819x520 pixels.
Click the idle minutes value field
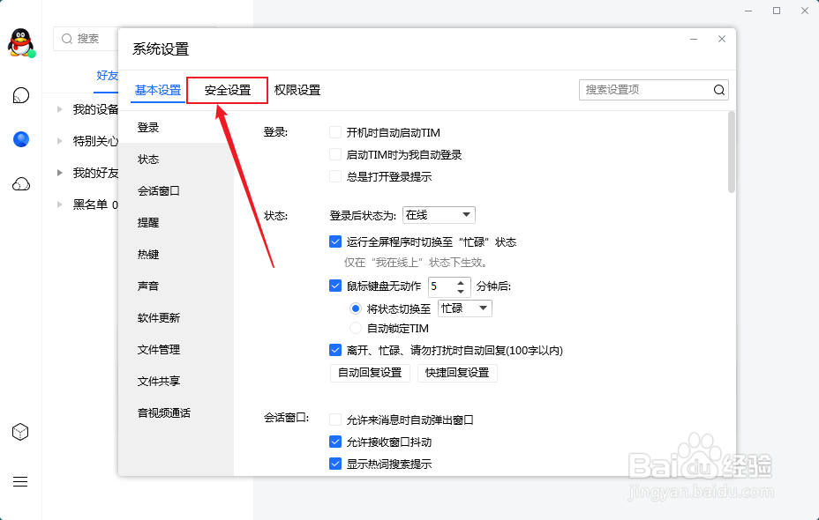click(x=442, y=286)
